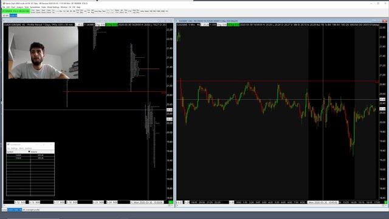This screenshot has height=219, width=389.
Task: Open the File menu
Action: click(x=4, y=7)
